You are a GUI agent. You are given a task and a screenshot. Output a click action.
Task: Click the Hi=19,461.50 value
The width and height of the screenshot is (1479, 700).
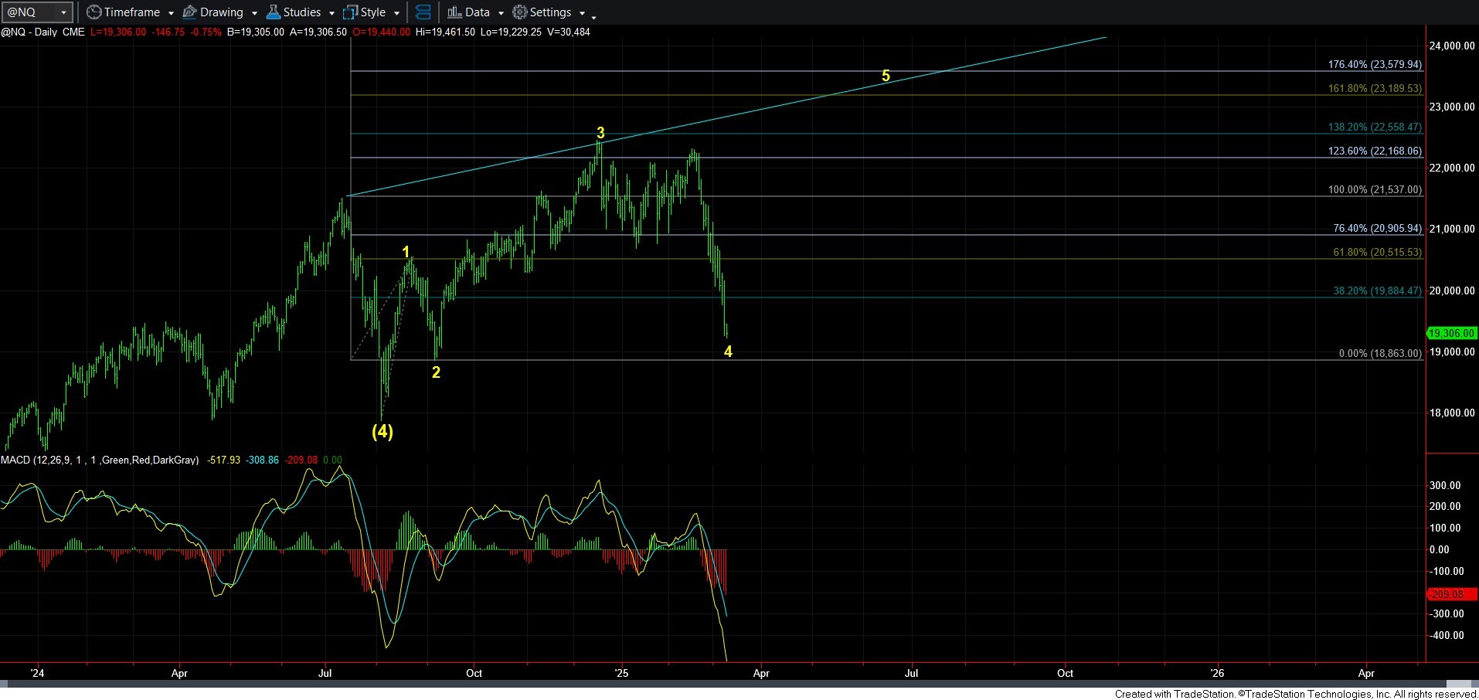pyautogui.click(x=445, y=32)
